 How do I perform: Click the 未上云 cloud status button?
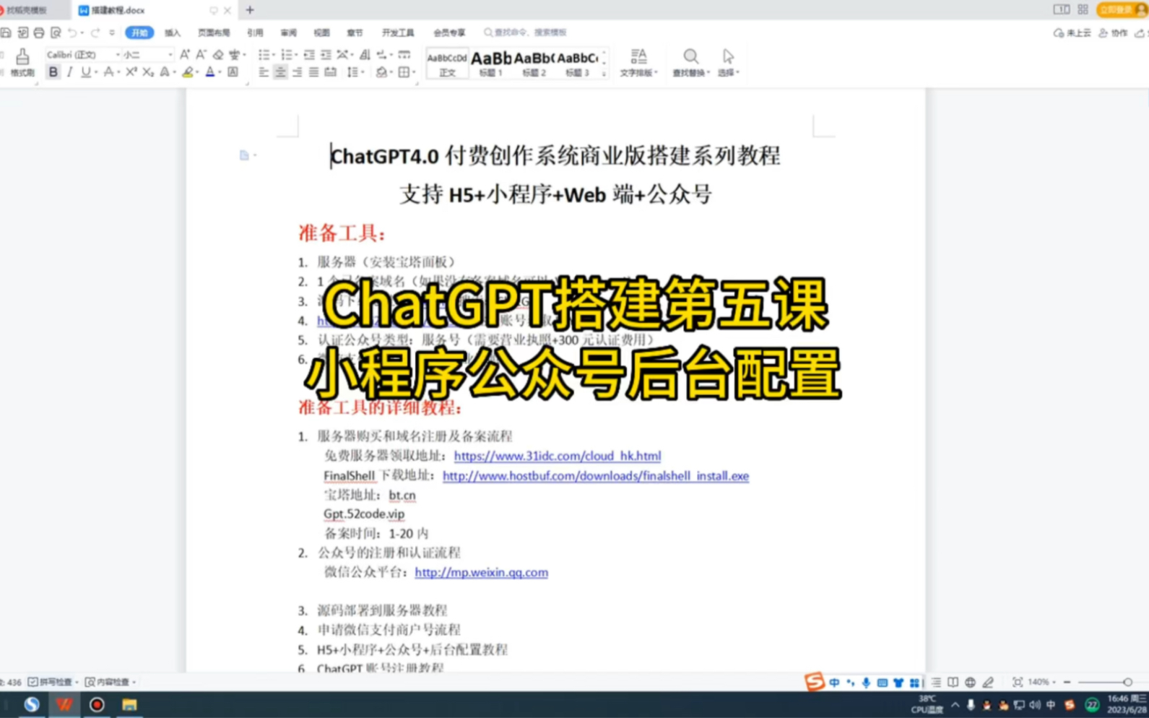click(x=1072, y=33)
